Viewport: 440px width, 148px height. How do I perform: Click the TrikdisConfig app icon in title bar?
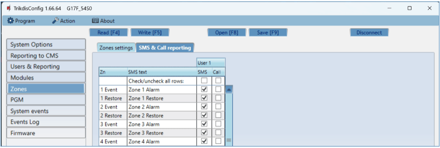[9, 8]
